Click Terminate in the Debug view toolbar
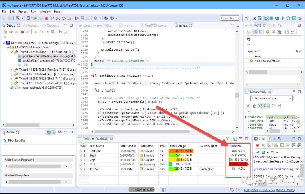The height and width of the screenshot is (194, 305). coord(22,32)
